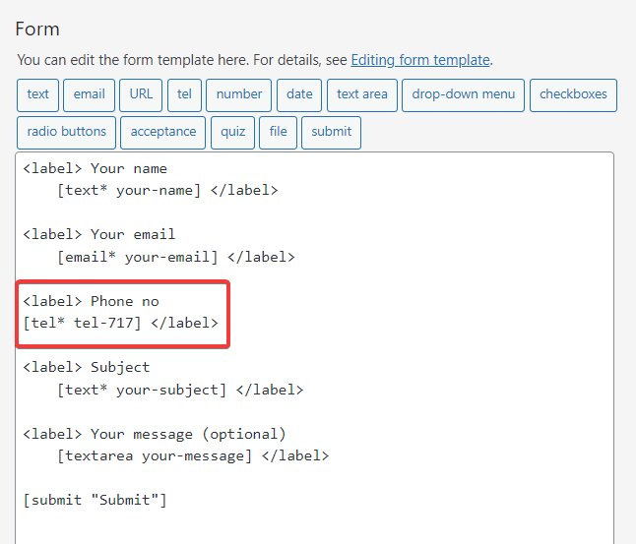Click the file tag button
The width and height of the screenshot is (636, 544).
[x=278, y=133]
